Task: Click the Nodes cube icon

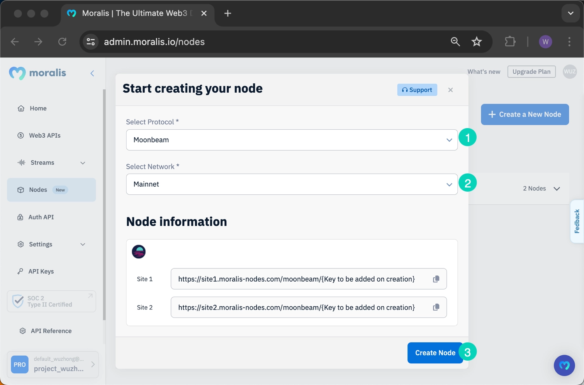Action: (20, 190)
